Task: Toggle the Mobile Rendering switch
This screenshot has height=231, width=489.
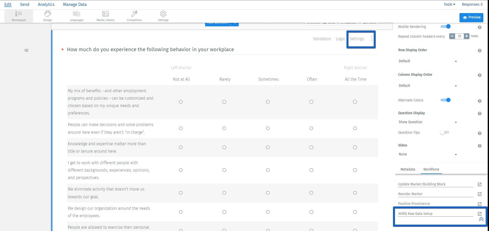Action: [446, 26]
